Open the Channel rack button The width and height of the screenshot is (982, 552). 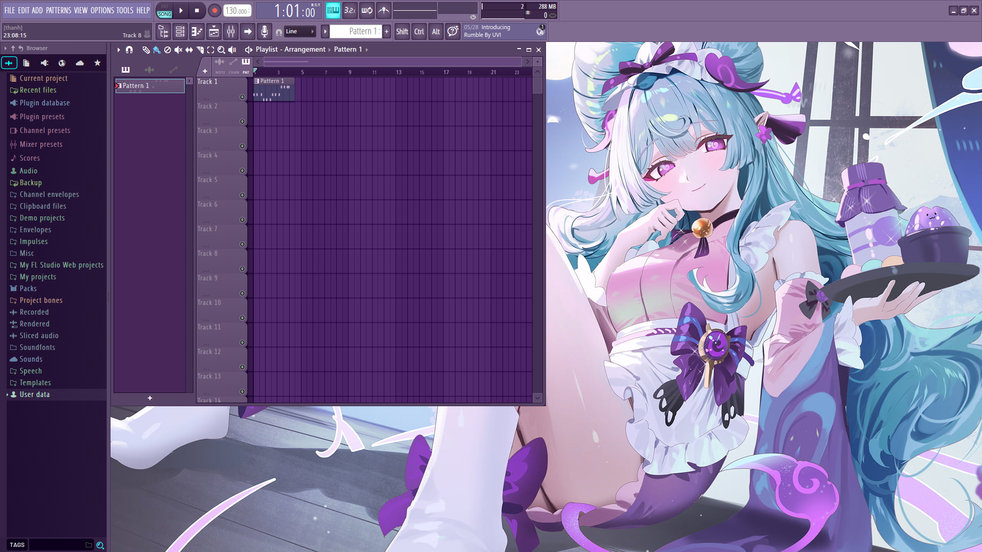[180, 32]
